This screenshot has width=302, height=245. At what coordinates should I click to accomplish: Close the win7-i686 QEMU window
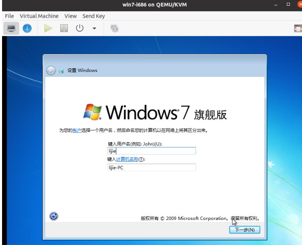point(300,5)
